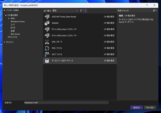Select the 全般 category

[13, 31]
